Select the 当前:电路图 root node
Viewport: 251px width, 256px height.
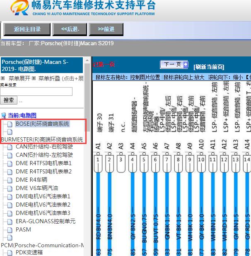22,115
